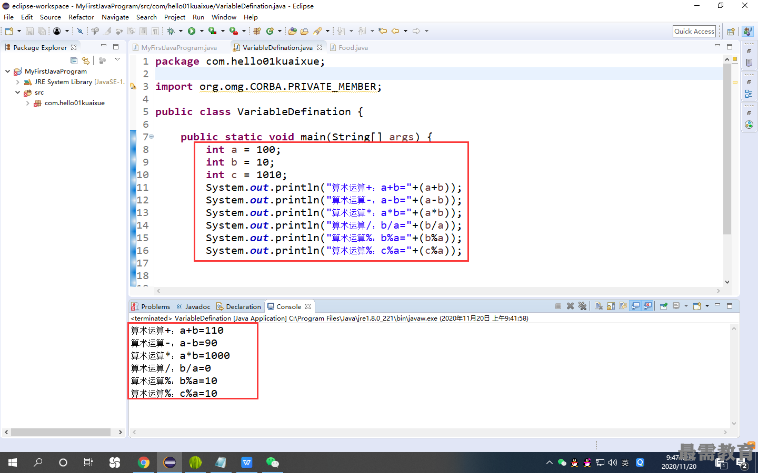Open the New file dropdown arrow
The image size is (758, 473).
point(19,31)
